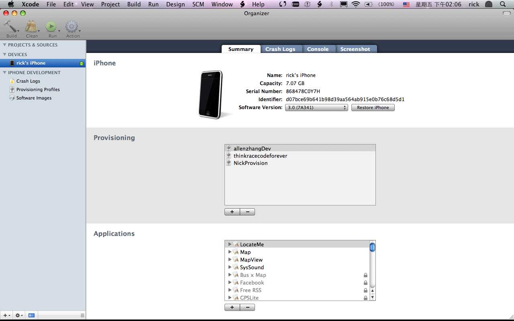Viewport: 514px width, 321px height.
Task: Click the LocateMe app icon
Action: coord(236,244)
